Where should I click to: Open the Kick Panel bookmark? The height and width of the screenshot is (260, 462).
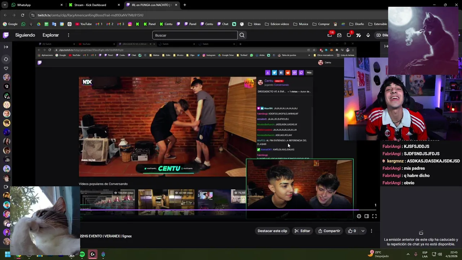(149, 24)
